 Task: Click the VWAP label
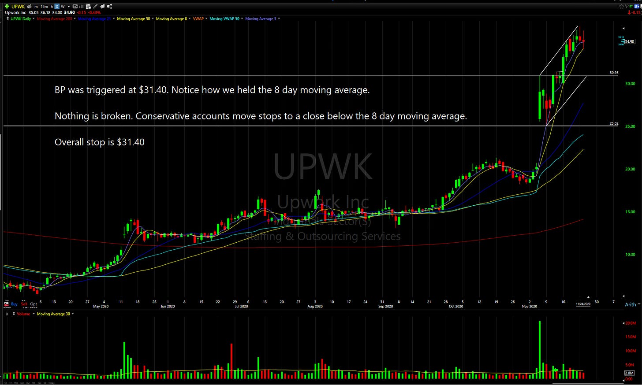(x=198, y=19)
